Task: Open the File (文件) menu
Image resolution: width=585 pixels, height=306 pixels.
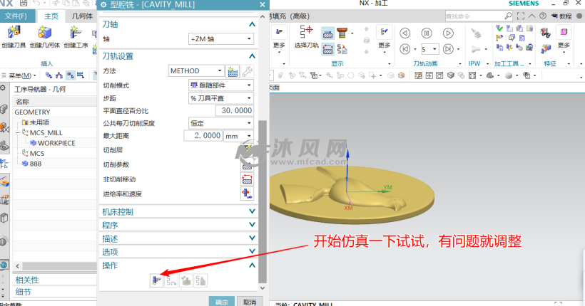Action: coord(16,16)
